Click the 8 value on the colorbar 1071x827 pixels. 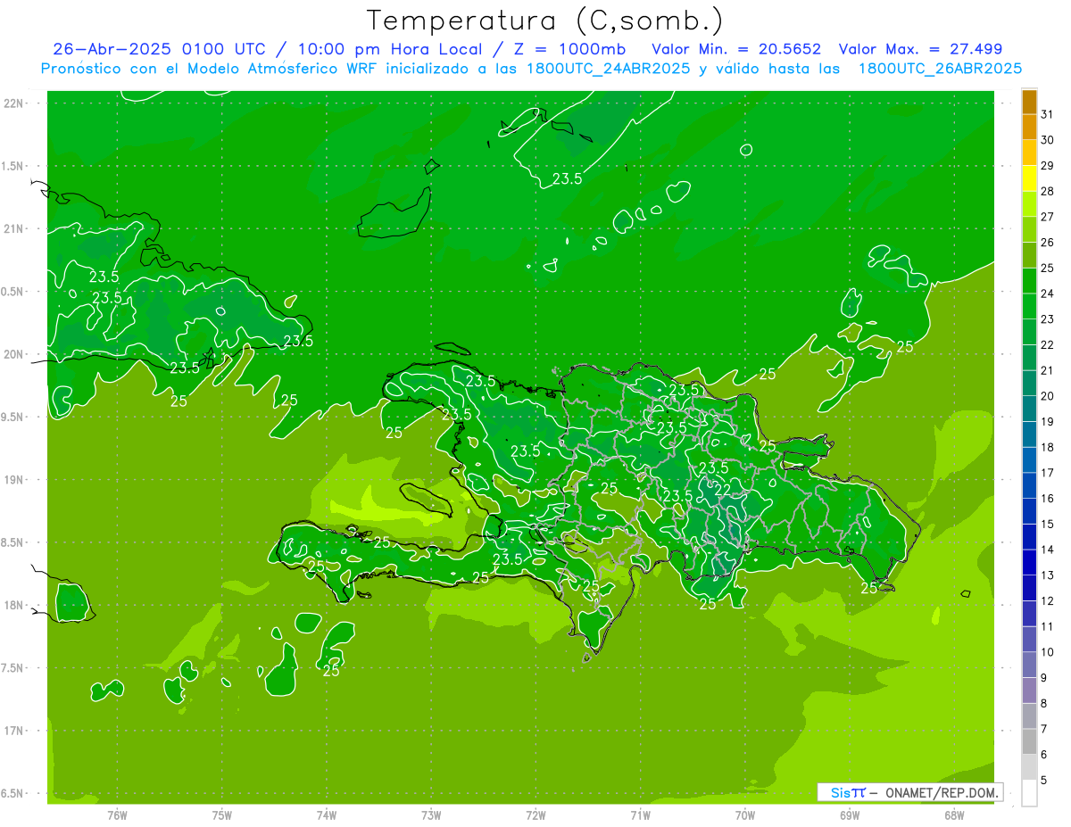(x=1044, y=704)
